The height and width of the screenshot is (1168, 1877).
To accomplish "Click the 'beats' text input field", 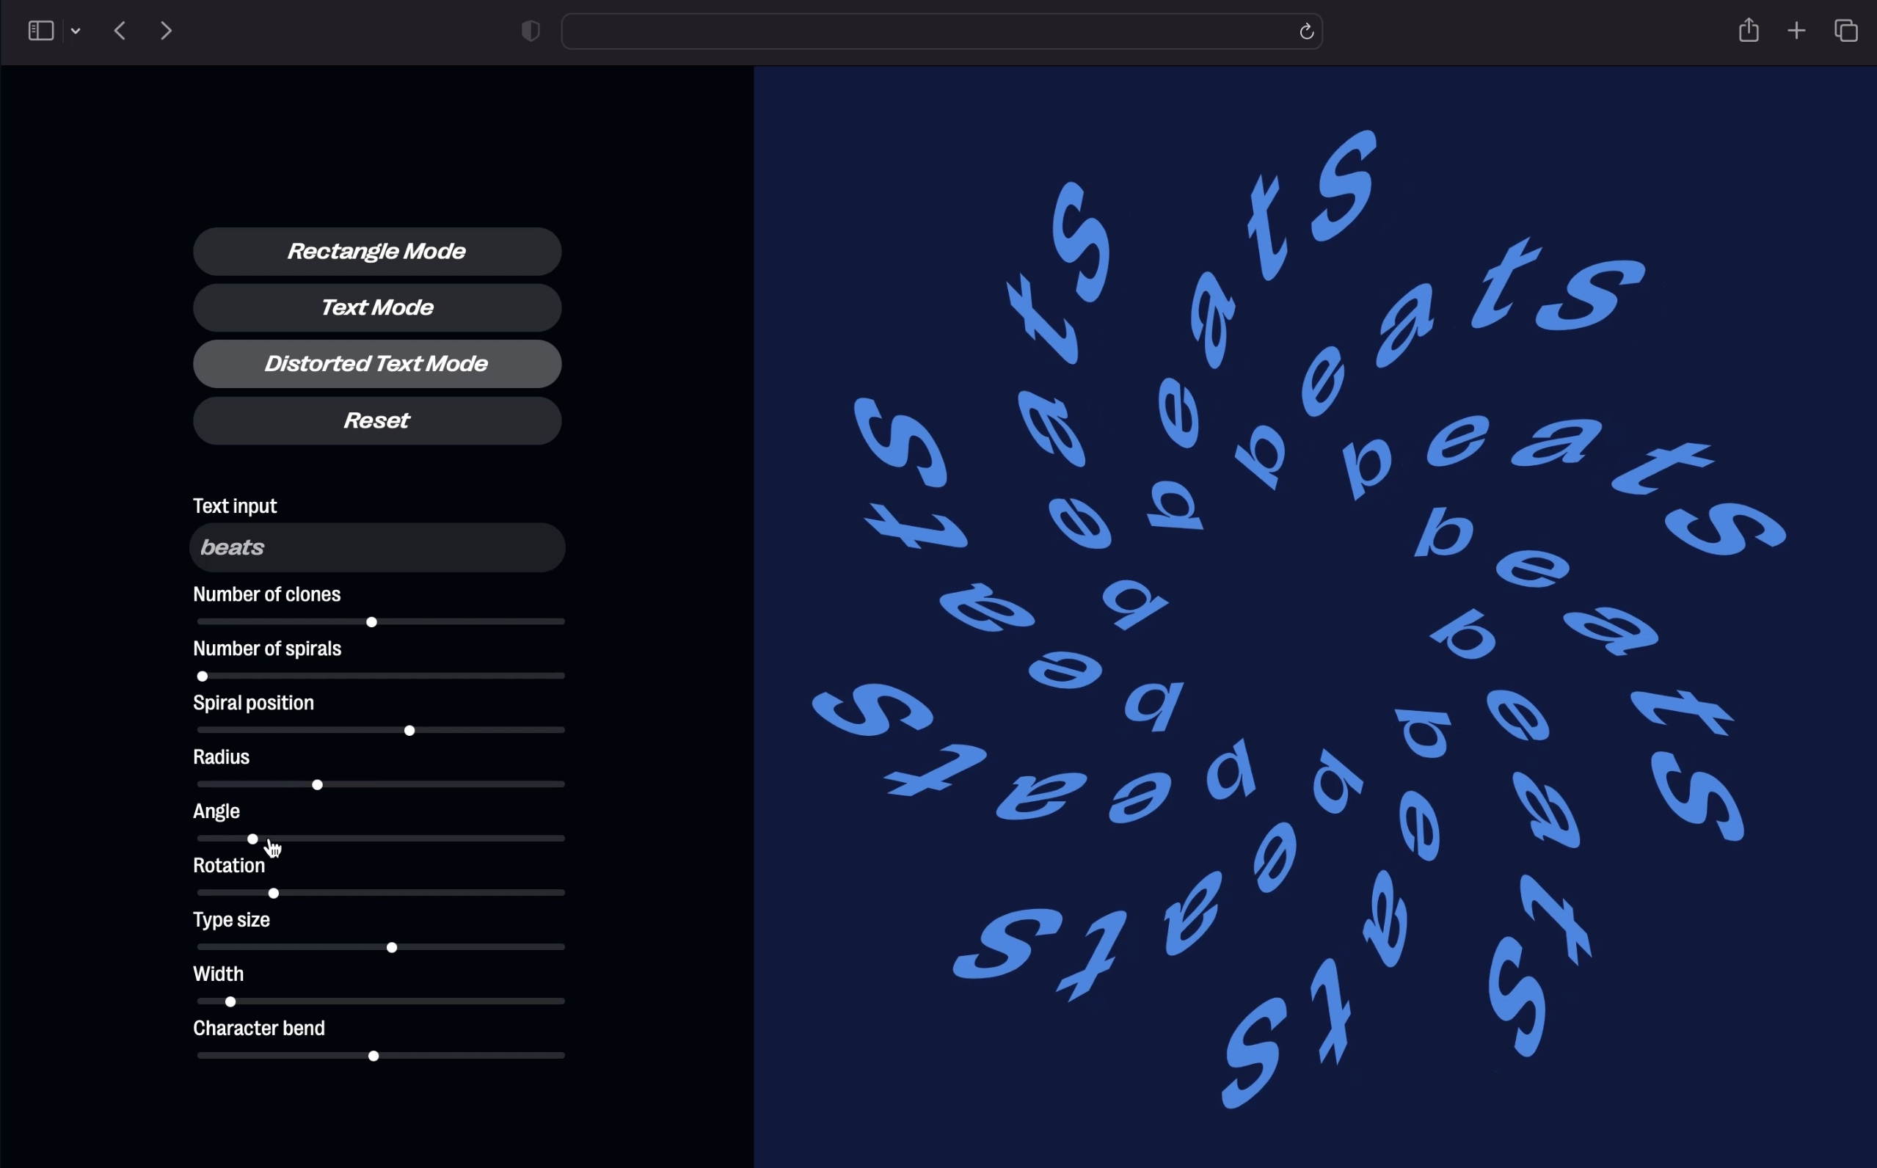I will (377, 548).
